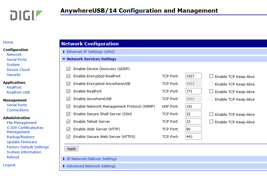Select the RealPort USB application link
This screenshot has height=178, width=267.
pos(18,92)
